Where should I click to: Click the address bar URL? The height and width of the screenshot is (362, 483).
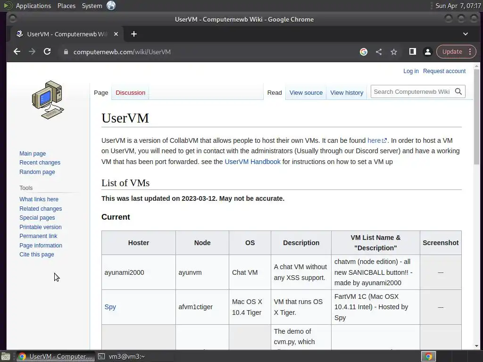pyautogui.click(x=122, y=52)
